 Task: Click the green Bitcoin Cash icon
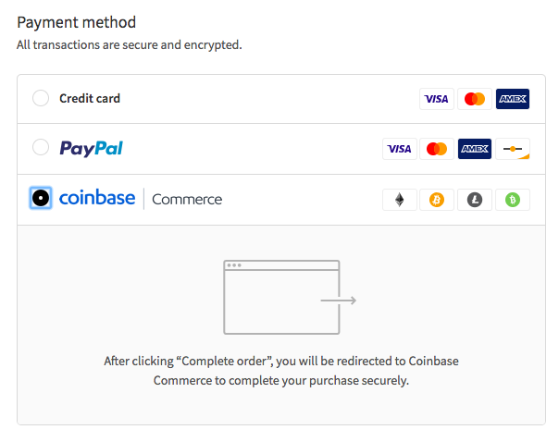point(512,200)
